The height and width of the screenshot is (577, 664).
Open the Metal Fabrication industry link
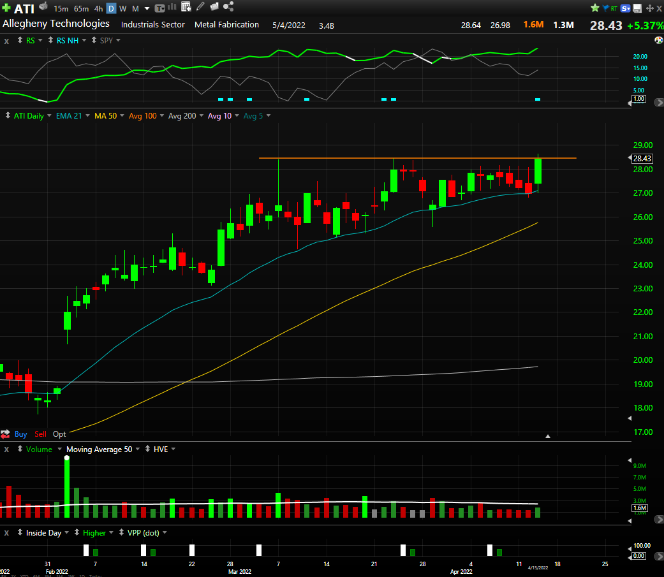pos(226,25)
